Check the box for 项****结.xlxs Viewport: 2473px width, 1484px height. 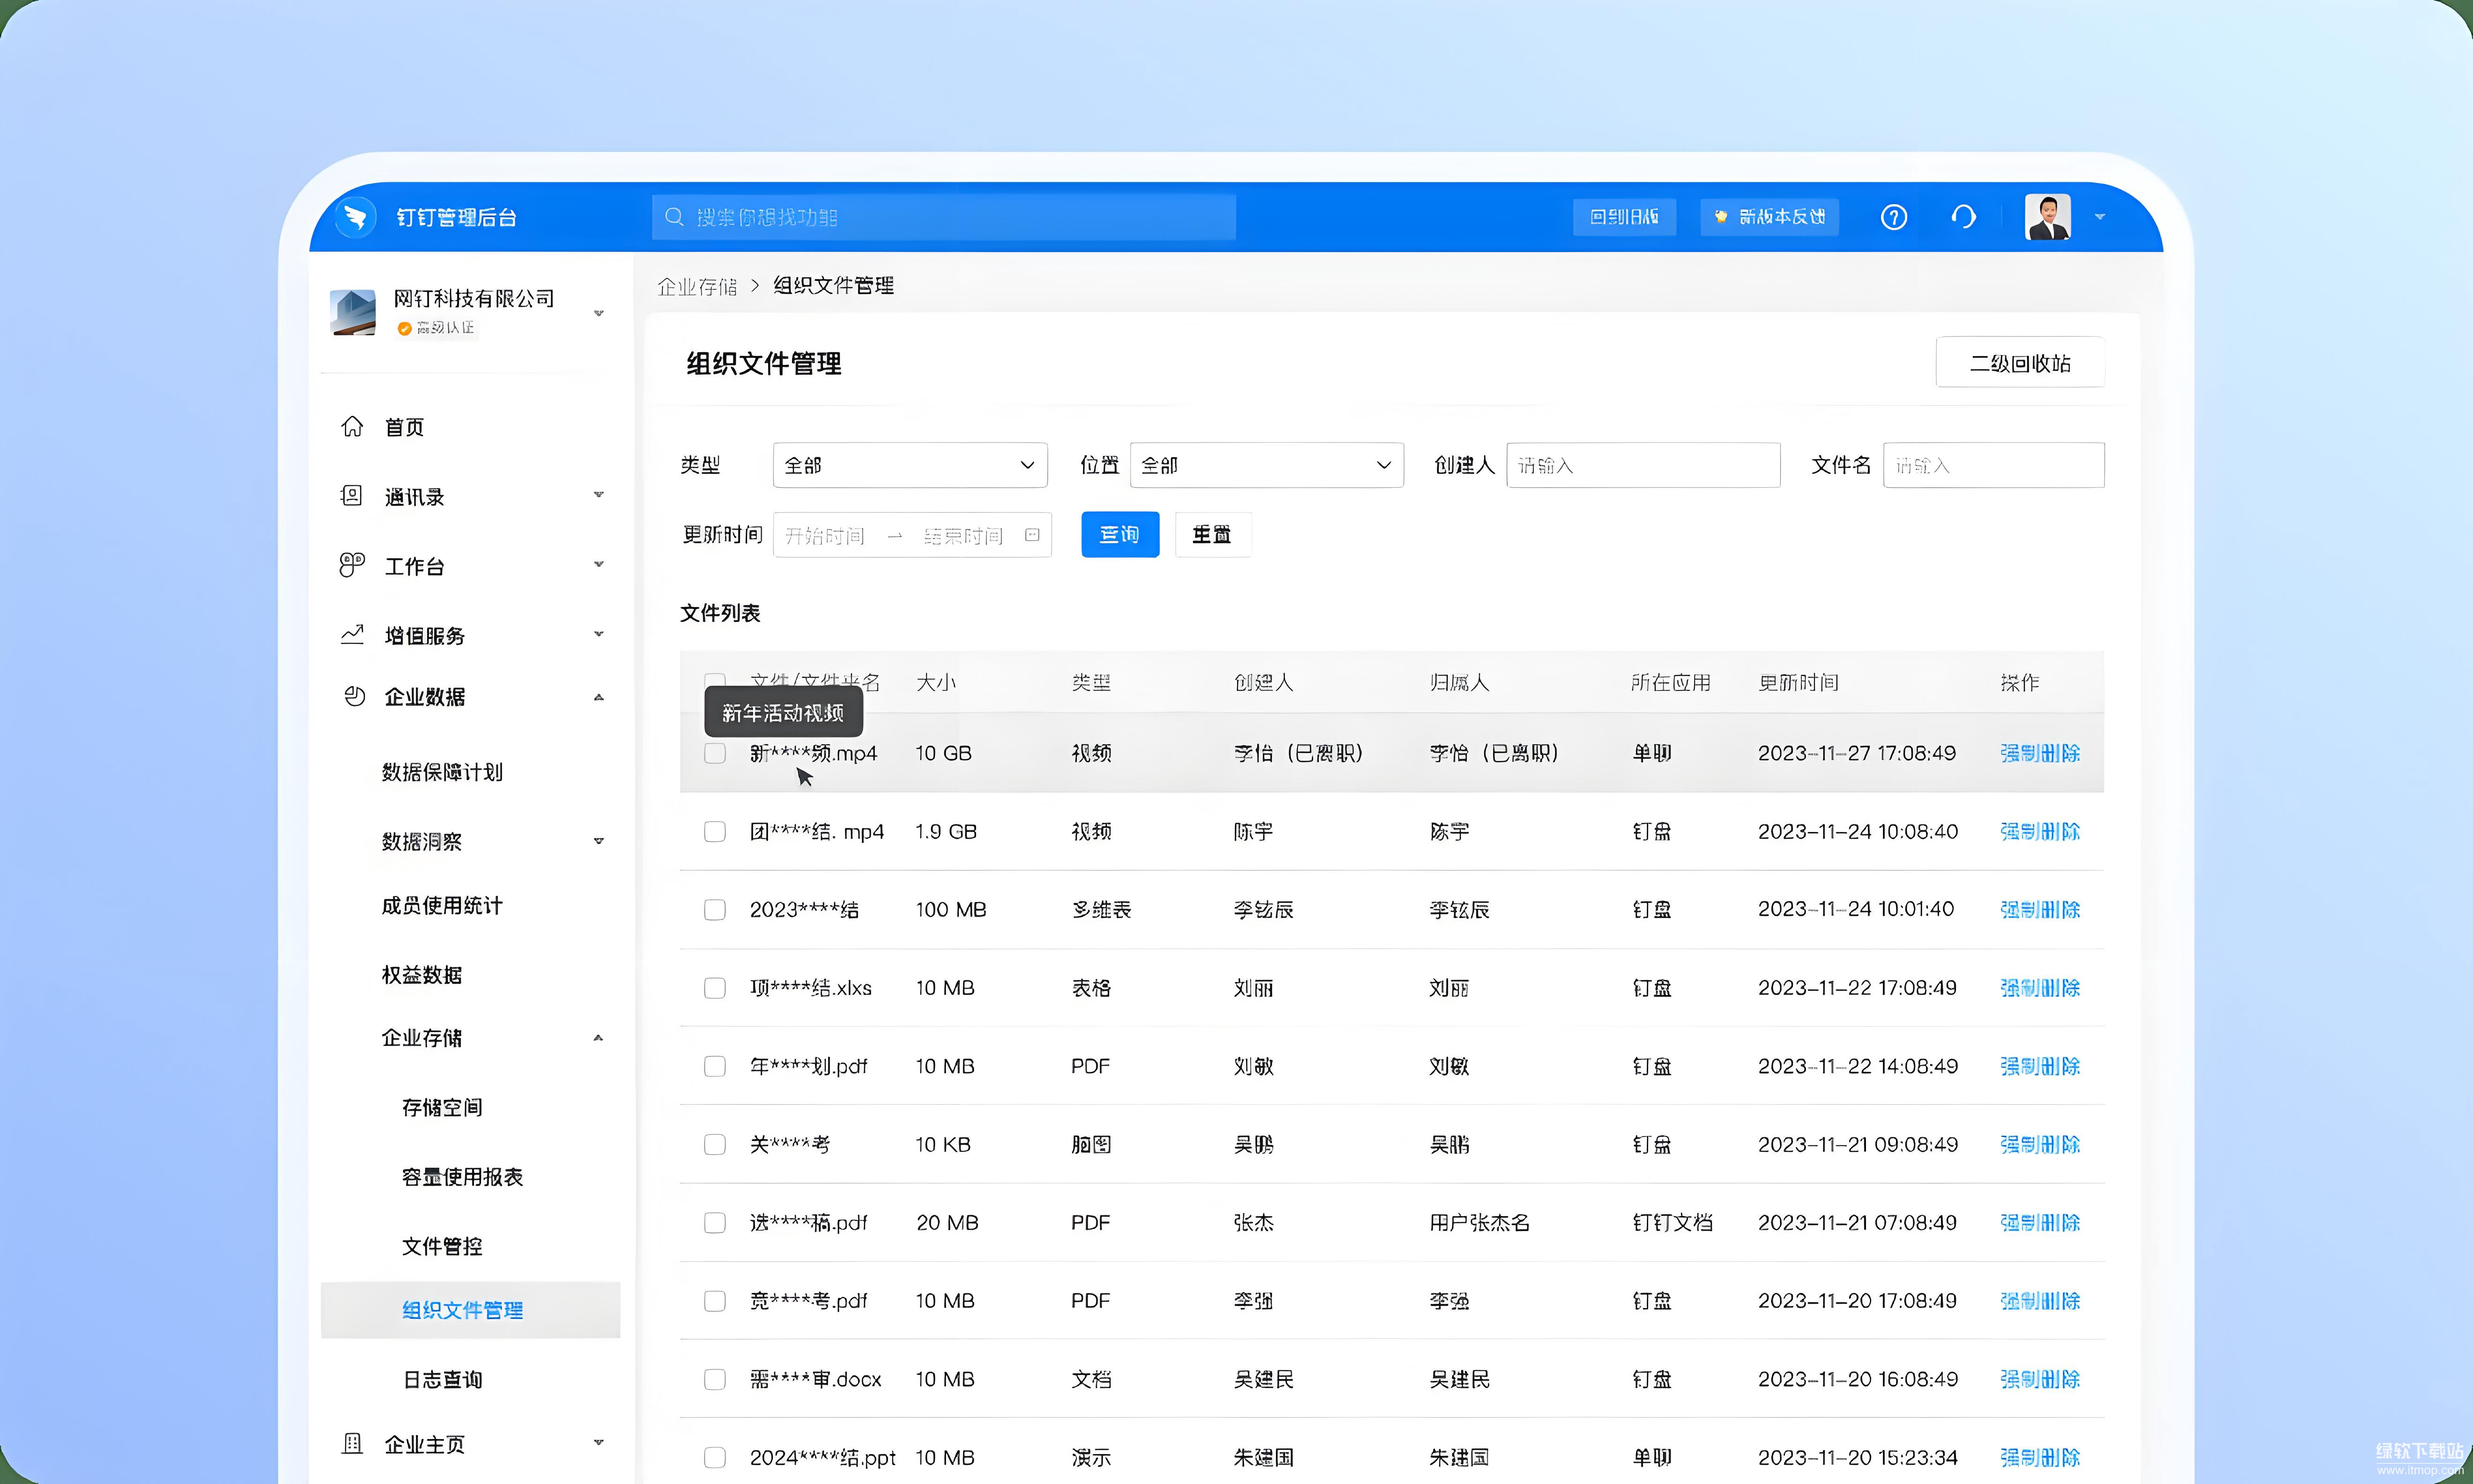[x=715, y=988]
